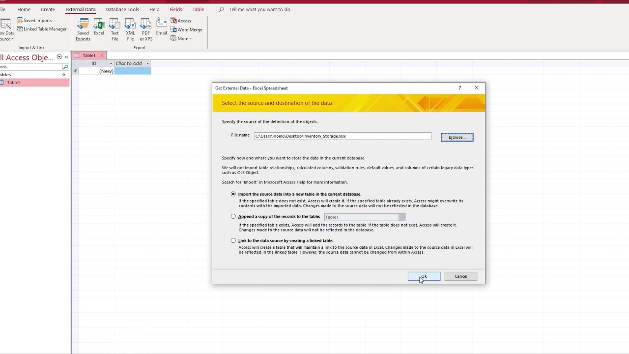The width and height of the screenshot is (629, 354).
Task: Export to Text File
Action: click(x=114, y=29)
